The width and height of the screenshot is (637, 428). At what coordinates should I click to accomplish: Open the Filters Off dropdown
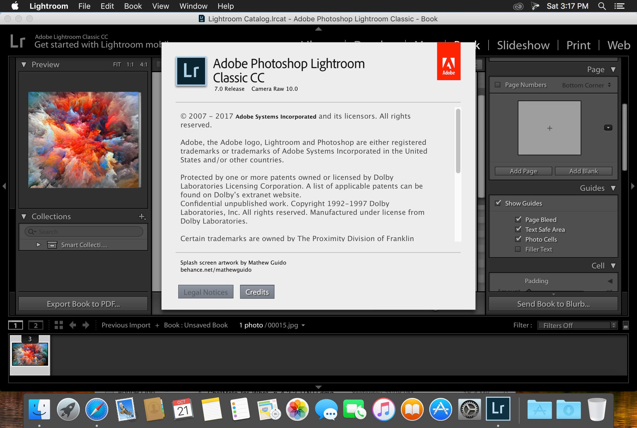(x=577, y=325)
